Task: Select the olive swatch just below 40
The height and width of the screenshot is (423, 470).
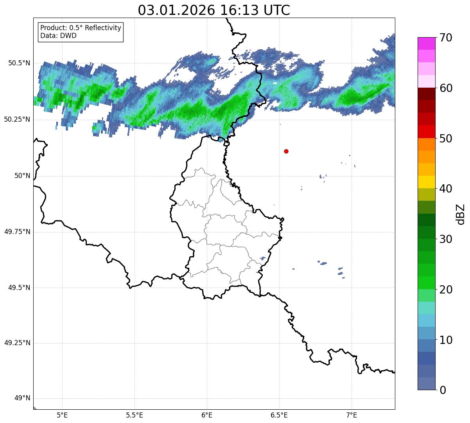Action: (x=426, y=195)
